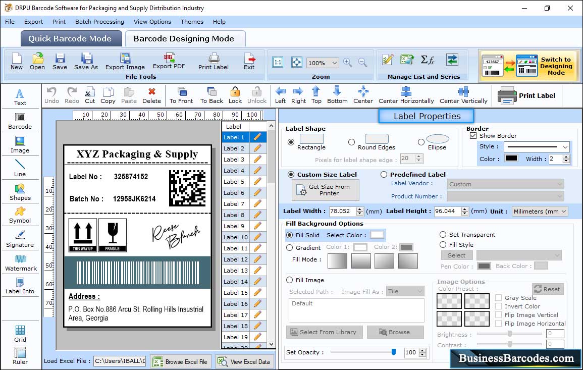Increase the Opacity value stepper
Viewport: 583px width, 370px height.
click(422, 350)
